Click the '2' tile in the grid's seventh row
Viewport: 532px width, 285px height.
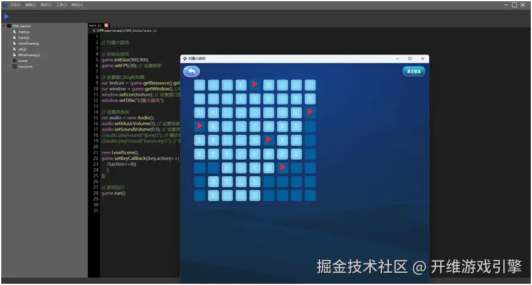click(268, 168)
